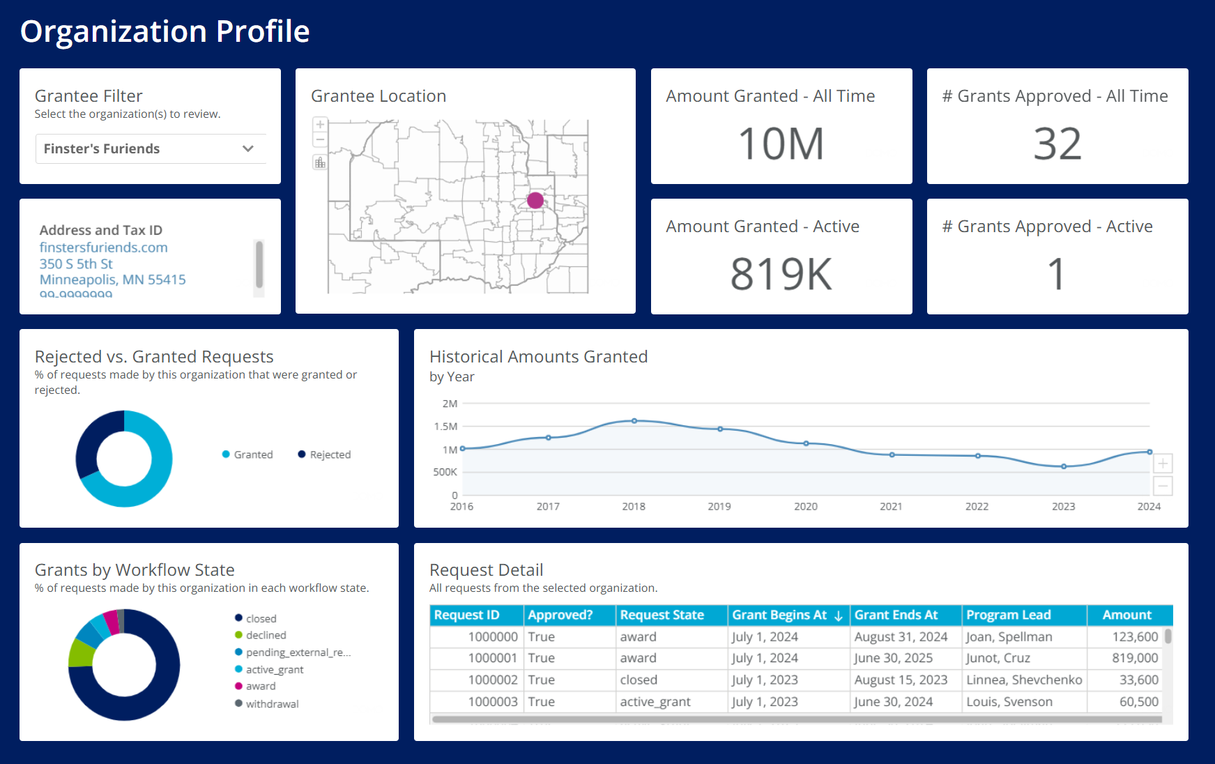Click the Address panel vertical scrollbar
The image size is (1215, 764).
click(259, 264)
